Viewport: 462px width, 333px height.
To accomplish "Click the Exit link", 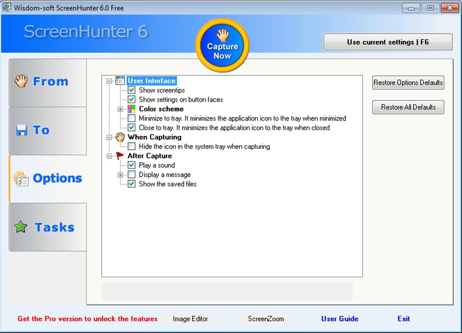I will (404, 319).
